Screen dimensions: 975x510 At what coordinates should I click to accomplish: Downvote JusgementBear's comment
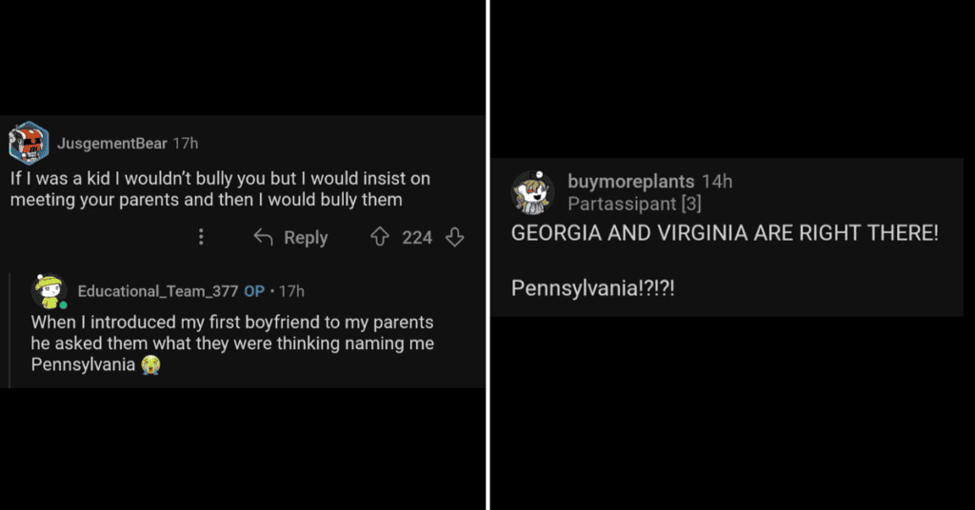[x=455, y=238]
